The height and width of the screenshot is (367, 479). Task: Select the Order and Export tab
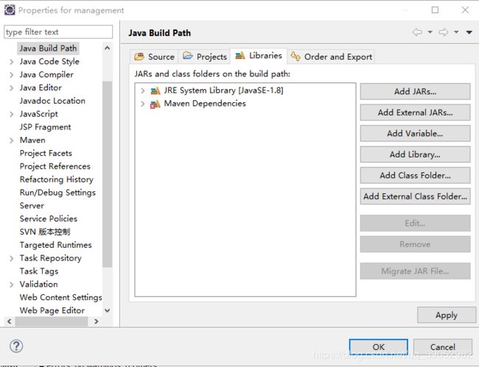pos(331,57)
